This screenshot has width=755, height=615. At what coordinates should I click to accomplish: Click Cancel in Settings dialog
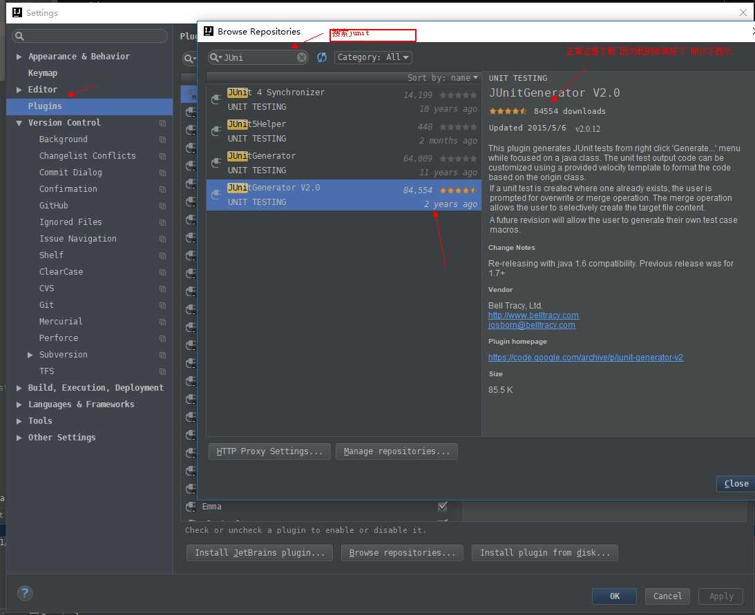667,596
